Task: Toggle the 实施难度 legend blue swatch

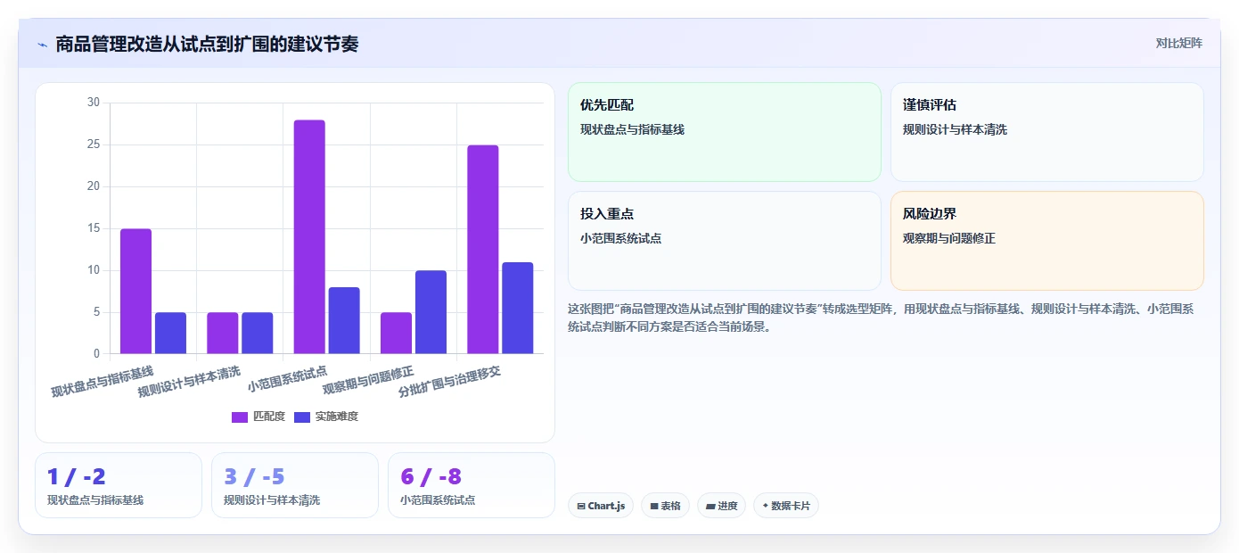Action: pos(302,417)
